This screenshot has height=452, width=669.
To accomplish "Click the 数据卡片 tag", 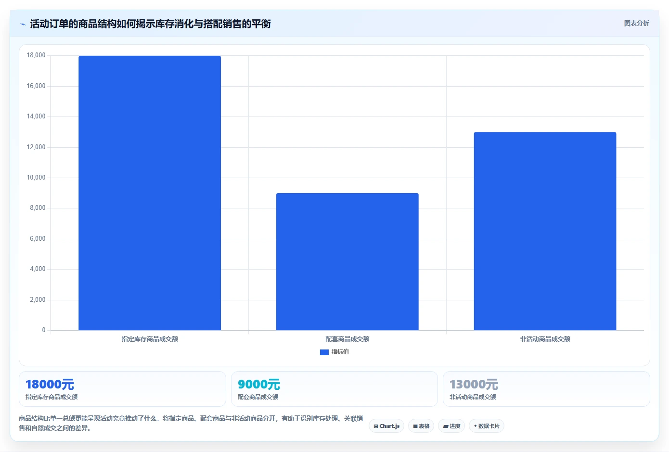I will pos(487,426).
